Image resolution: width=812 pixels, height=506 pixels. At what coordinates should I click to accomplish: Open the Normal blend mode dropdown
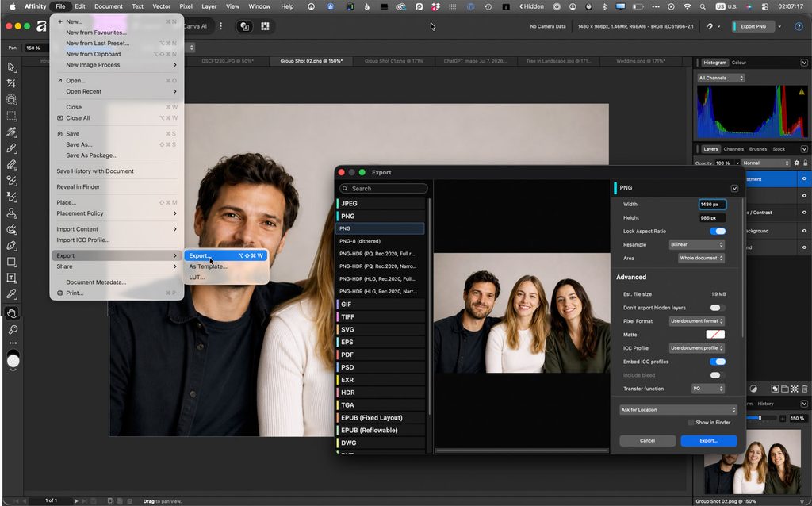click(x=765, y=163)
